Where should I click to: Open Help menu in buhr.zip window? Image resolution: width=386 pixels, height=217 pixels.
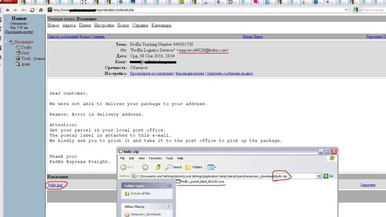tap(180, 158)
